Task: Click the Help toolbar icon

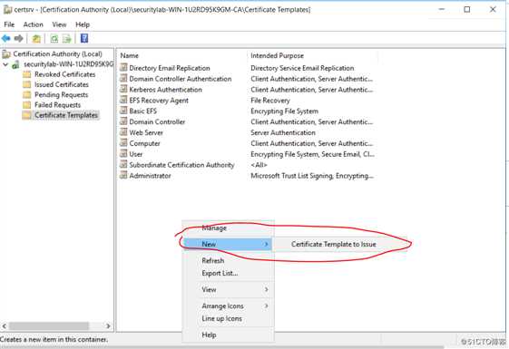Action: [84, 39]
